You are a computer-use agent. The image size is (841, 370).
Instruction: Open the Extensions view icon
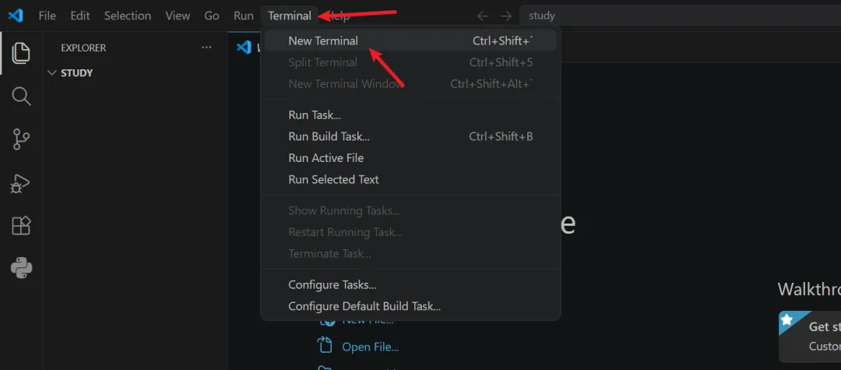point(21,226)
